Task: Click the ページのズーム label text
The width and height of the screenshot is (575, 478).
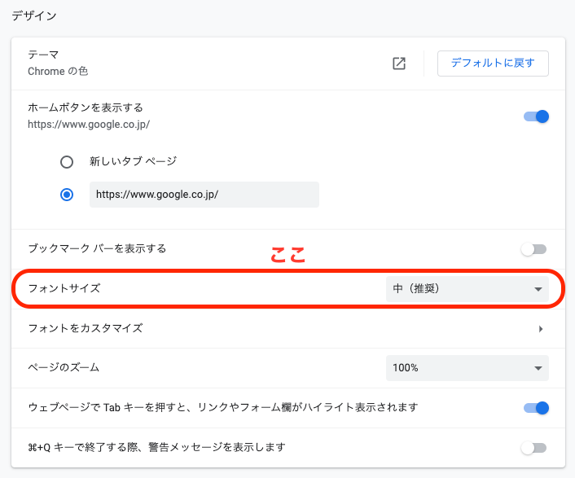Action: tap(64, 367)
